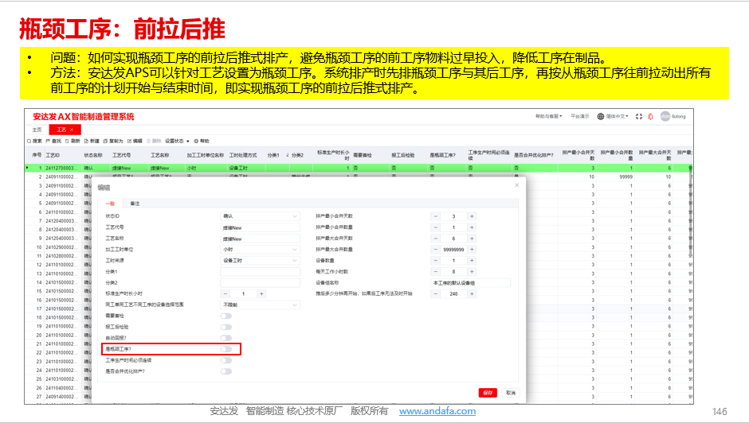Close the 编辑 dialog with X icon
The image size is (749, 423).
coord(517,185)
